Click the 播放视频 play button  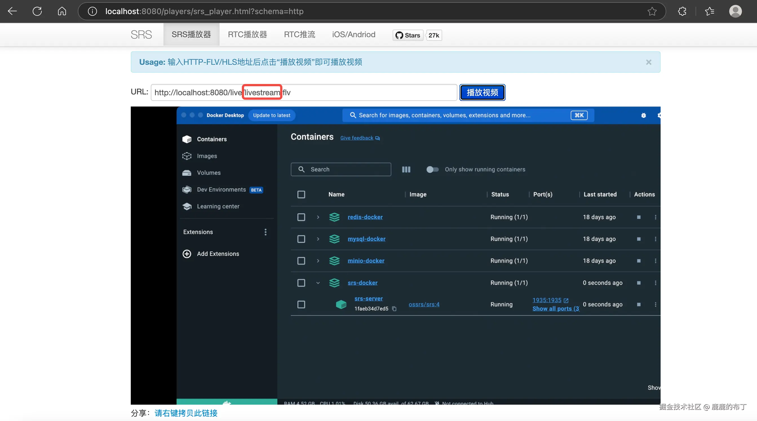pyautogui.click(x=482, y=92)
